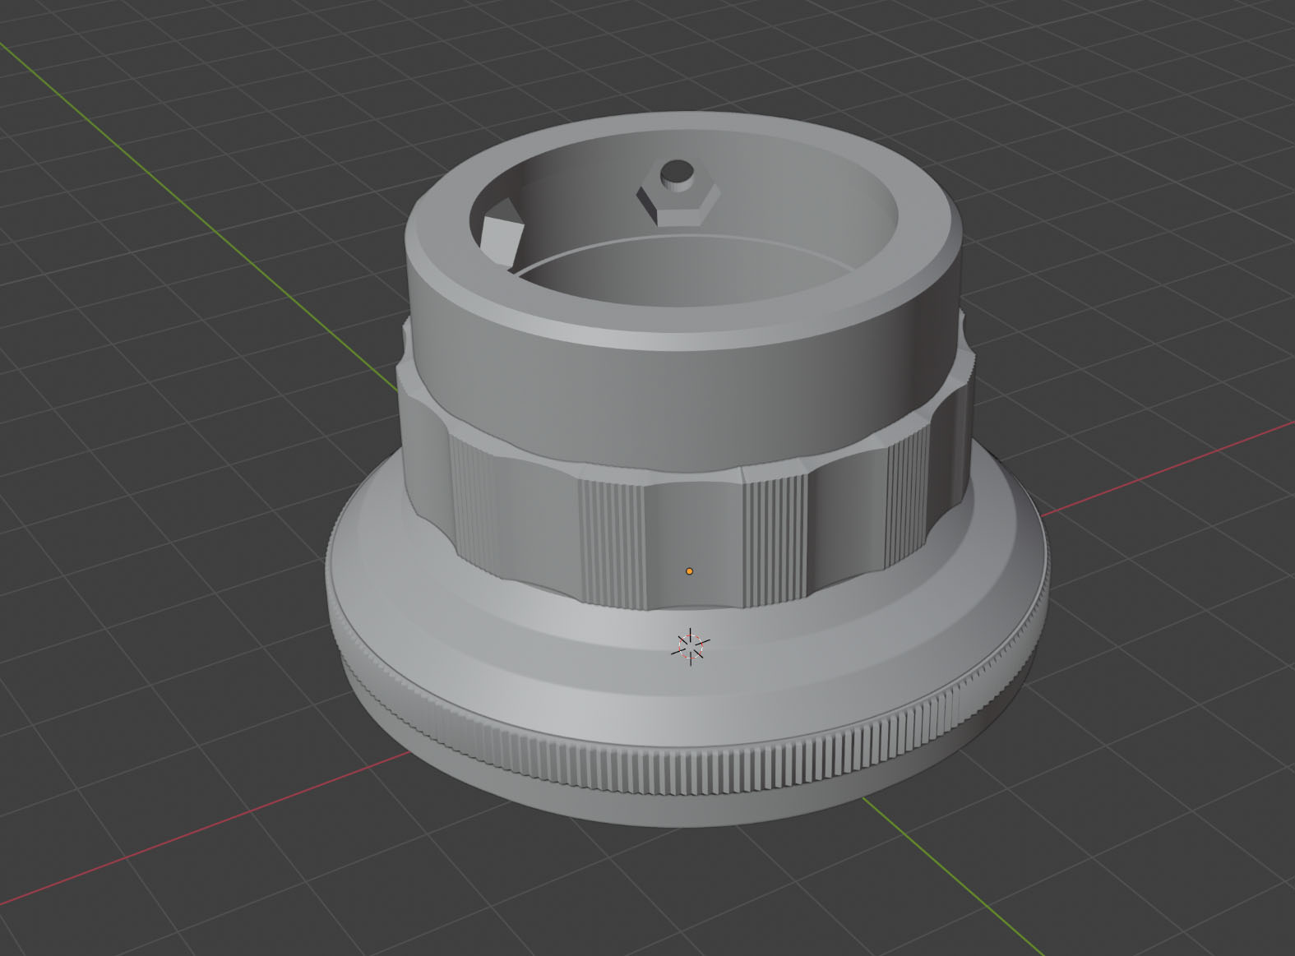Screen dimensions: 1295x956
Task: Select the right-side knurled grip panel on the middle ring
Action: pyautogui.click(x=908, y=501)
